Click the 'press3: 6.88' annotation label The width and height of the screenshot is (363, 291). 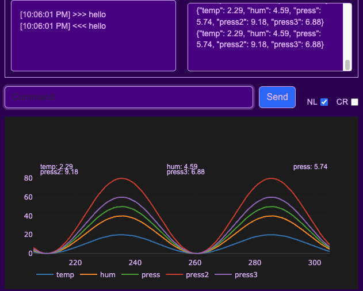[x=185, y=172]
